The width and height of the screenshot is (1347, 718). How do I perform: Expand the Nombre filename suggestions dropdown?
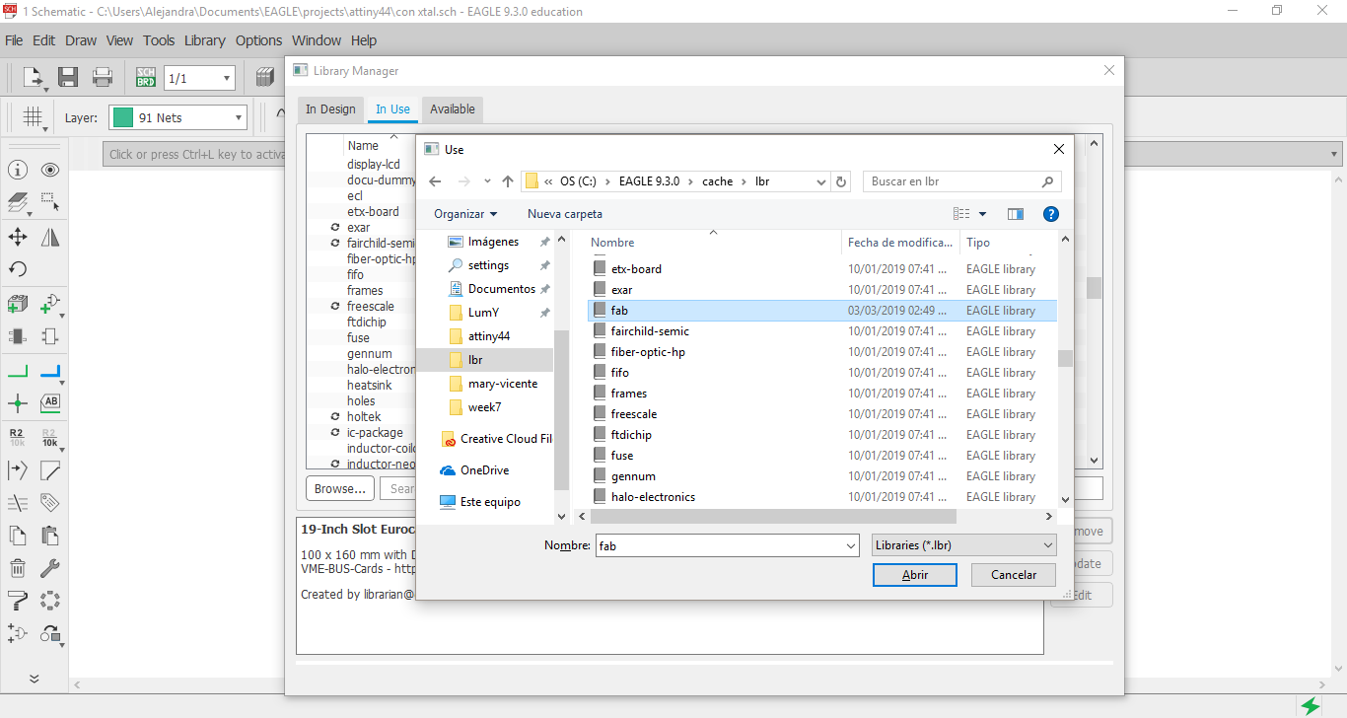point(851,545)
